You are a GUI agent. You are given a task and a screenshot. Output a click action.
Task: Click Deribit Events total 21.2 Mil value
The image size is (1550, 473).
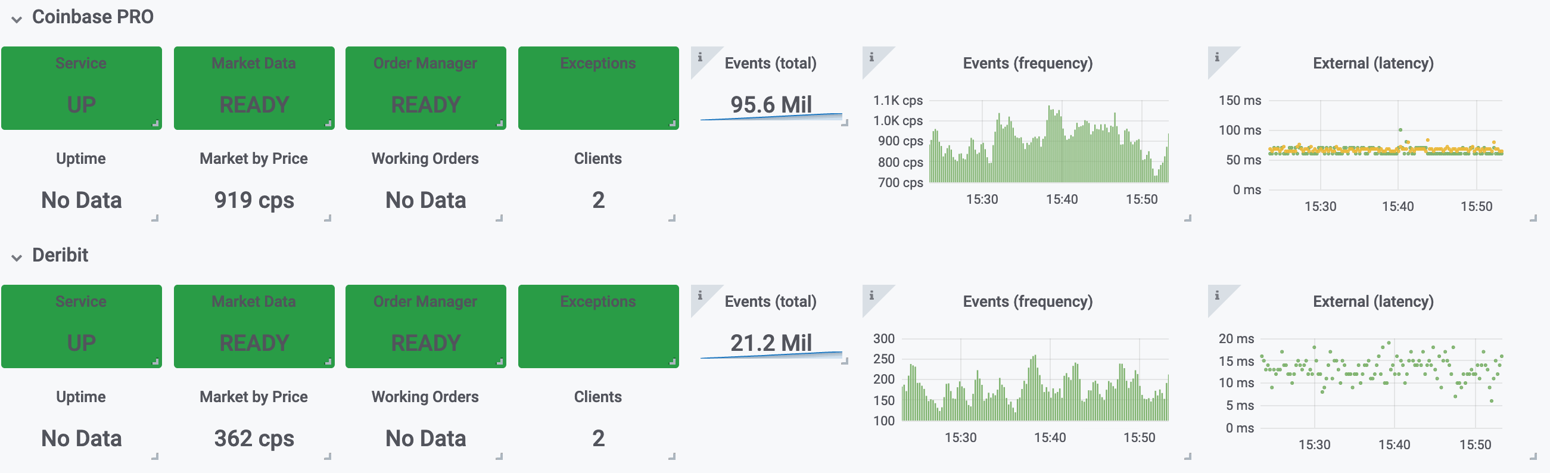point(771,343)
